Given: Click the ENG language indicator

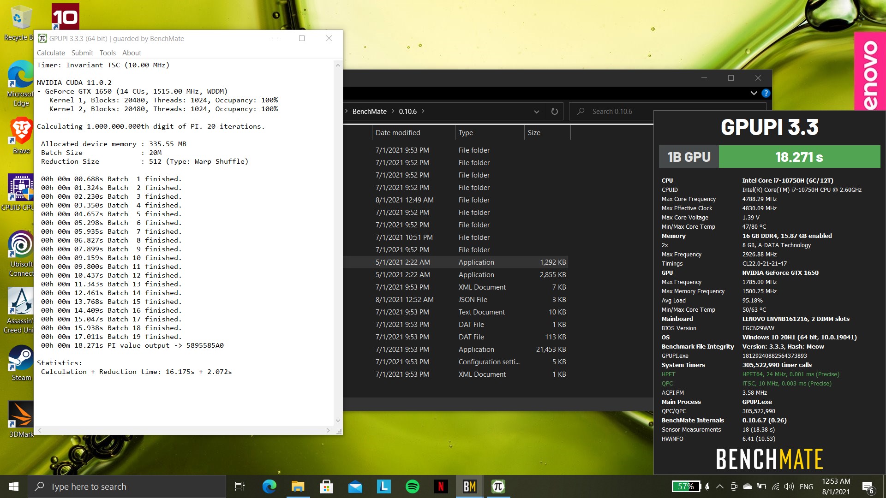Looking at the screenshot, I should pyautogui.click(x=806, y=486).
